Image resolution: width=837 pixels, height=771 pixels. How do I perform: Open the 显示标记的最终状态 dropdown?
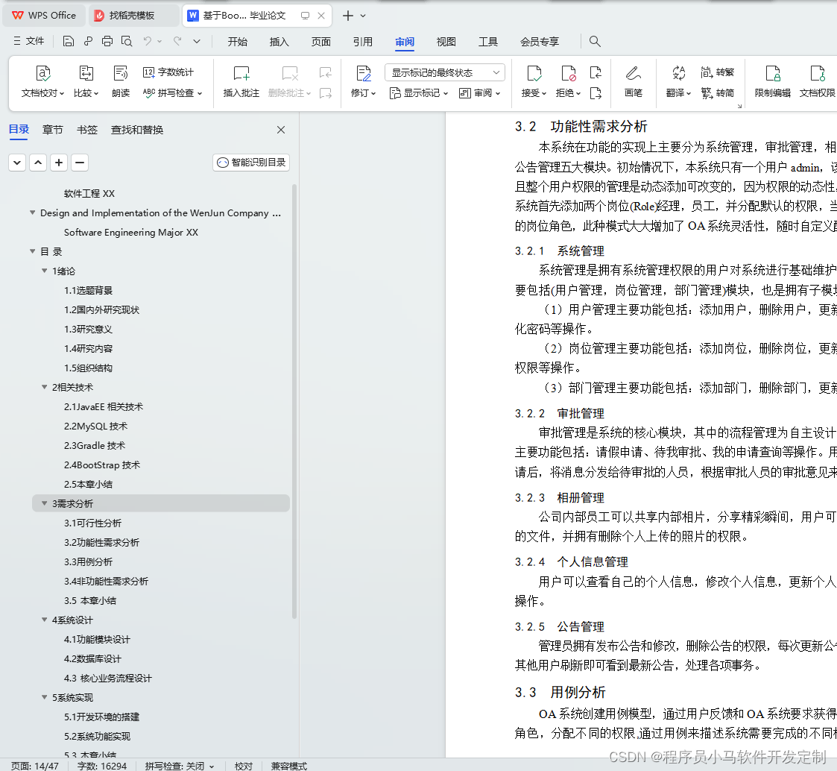(x=444, y=72)
